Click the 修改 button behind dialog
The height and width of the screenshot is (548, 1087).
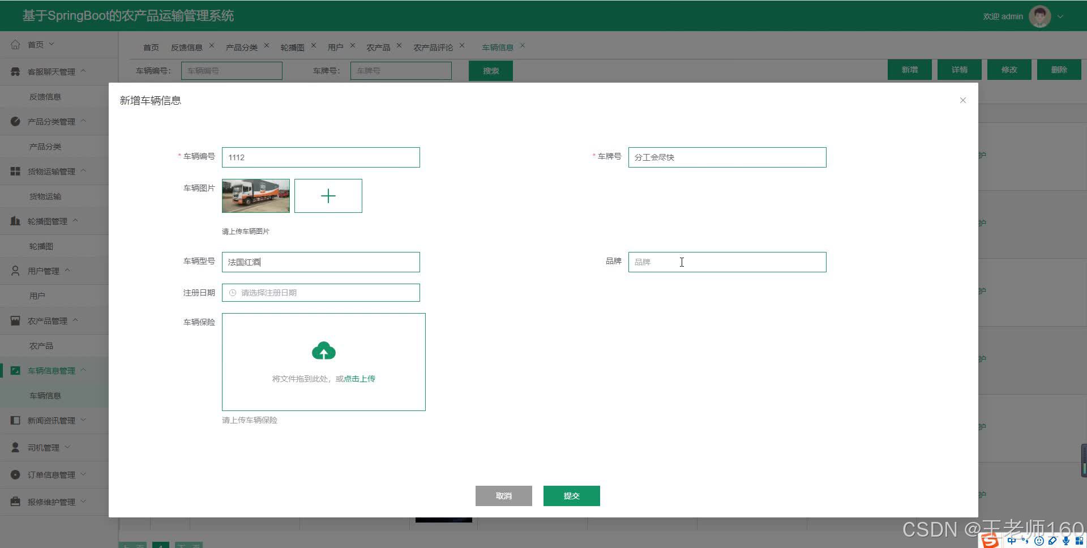coord(1009,70)
